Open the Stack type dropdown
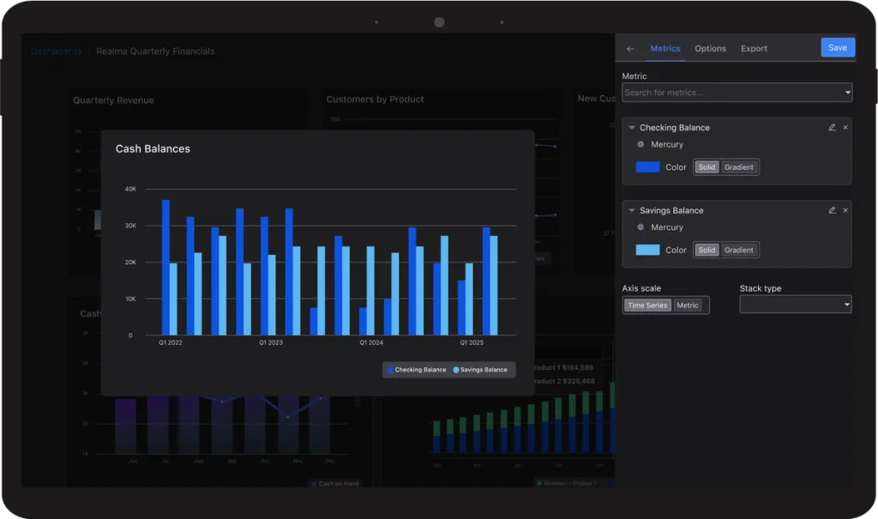This screenshot has height=519, width=878. 795,305
